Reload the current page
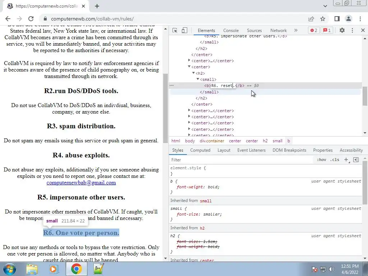This screenshot has height=276, width=368. (31, 19)
